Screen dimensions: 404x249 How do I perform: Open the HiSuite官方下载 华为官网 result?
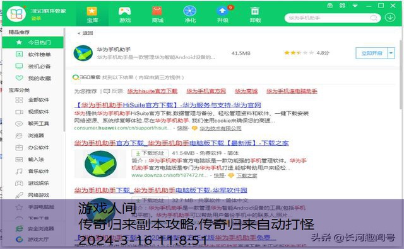tap(168, 105)
